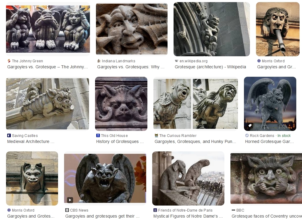Click the BBC favicon icon
This screenshot has width=302, height=220.
pos(233,210)
